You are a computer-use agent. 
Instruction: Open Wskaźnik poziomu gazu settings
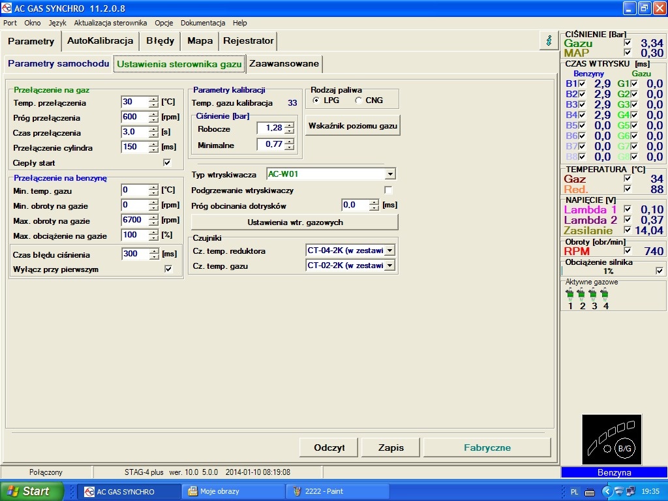point(353,126)
